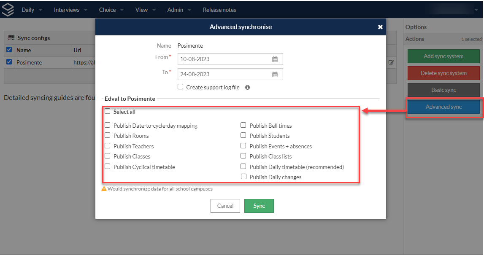
Task: Open the Choice menu
Action: (111, 10)
